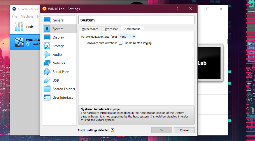Open the Network monitors icon
This screenshot has height=141, width=255.
47,63
